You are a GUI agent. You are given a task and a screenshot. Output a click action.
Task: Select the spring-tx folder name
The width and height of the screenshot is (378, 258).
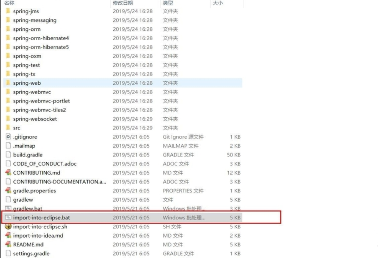point(24,74)
